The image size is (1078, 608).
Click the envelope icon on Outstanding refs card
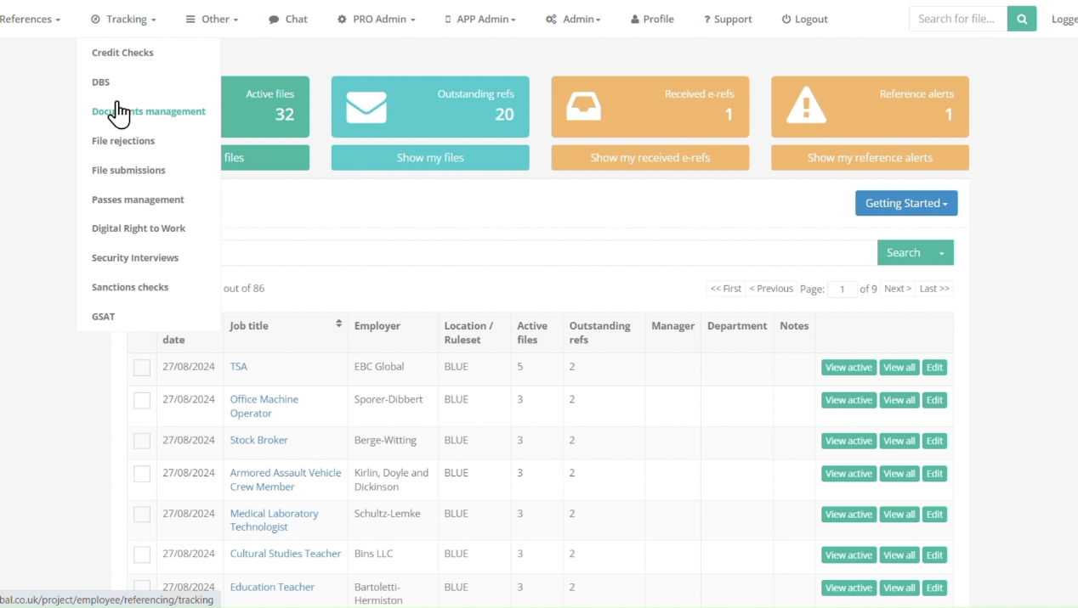coord(366,108)
